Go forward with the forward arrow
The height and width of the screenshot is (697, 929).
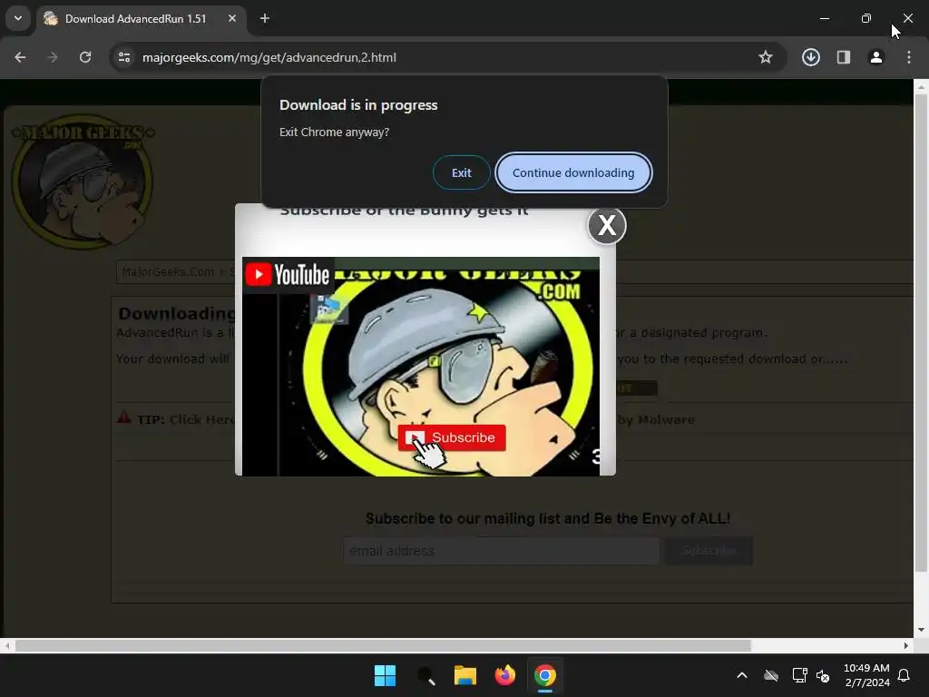(53, 57)
